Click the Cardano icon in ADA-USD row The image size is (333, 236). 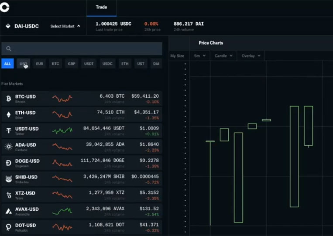(x=8, y=147)
